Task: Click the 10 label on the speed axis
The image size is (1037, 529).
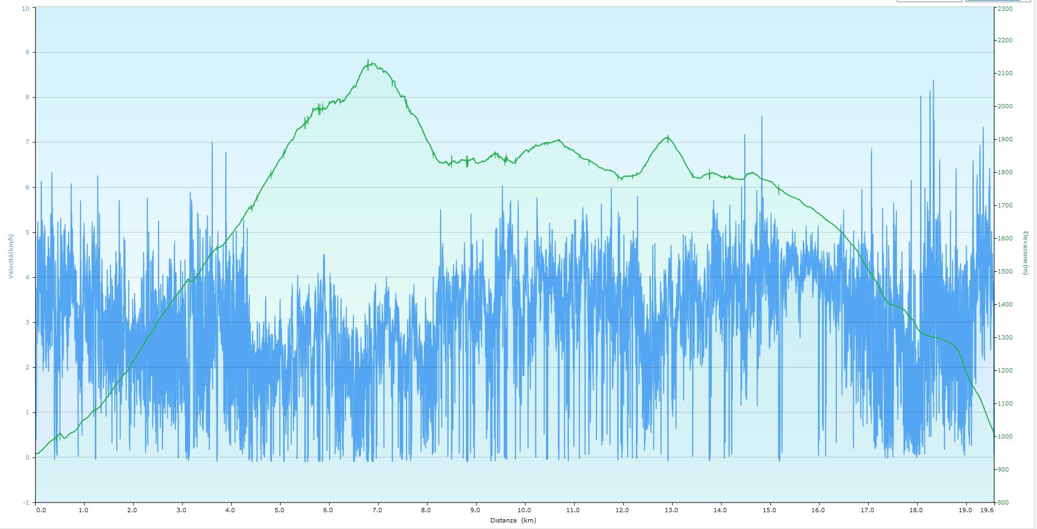Action: pyautogui.click(x=26, y=9)
